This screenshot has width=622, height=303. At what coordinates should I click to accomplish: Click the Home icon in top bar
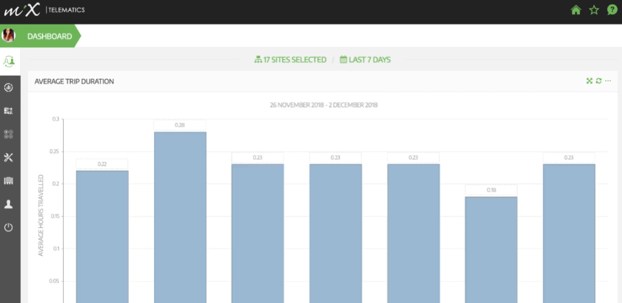point(576,10)
